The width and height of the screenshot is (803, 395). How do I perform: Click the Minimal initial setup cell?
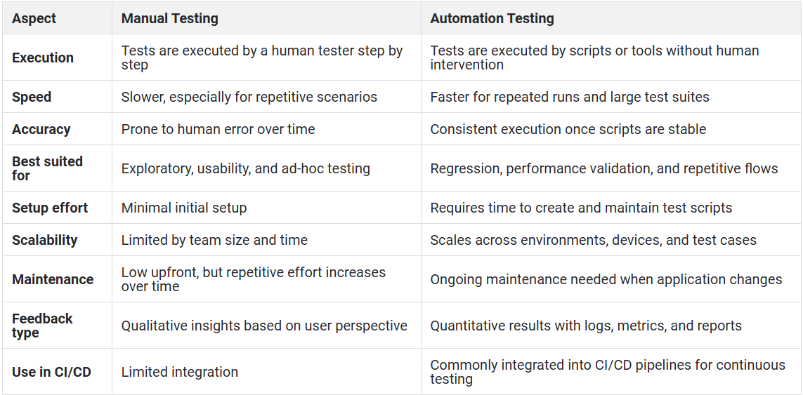184,208
